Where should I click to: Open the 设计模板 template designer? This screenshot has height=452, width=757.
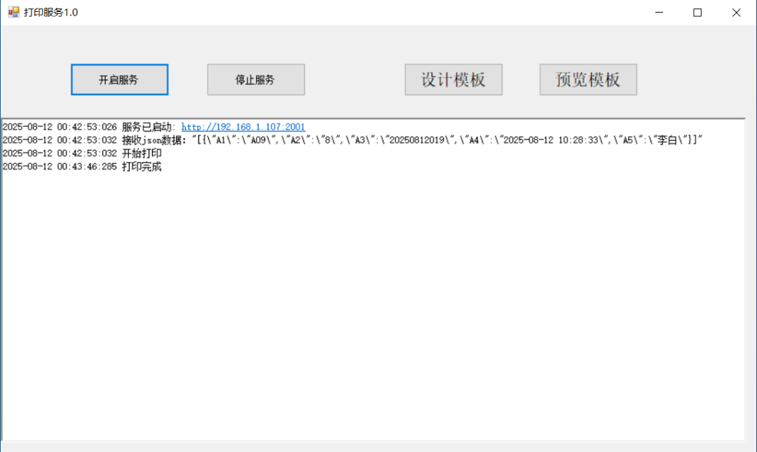pos(453,80)
